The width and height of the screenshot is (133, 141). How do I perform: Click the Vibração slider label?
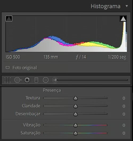click(x=32, y=125)
